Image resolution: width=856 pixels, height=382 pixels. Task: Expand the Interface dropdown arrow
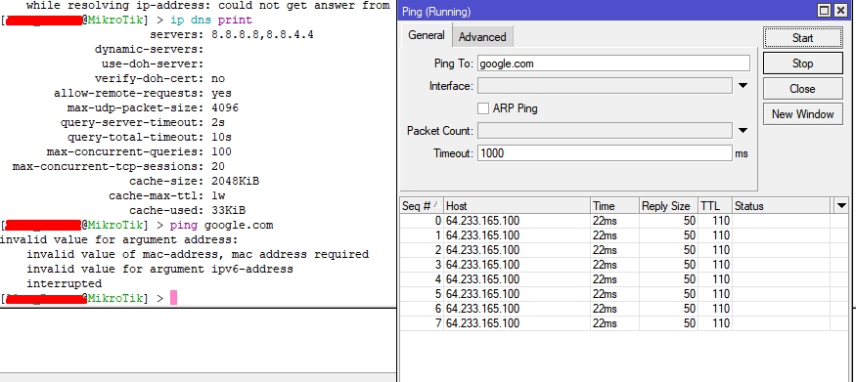(743, 86)
